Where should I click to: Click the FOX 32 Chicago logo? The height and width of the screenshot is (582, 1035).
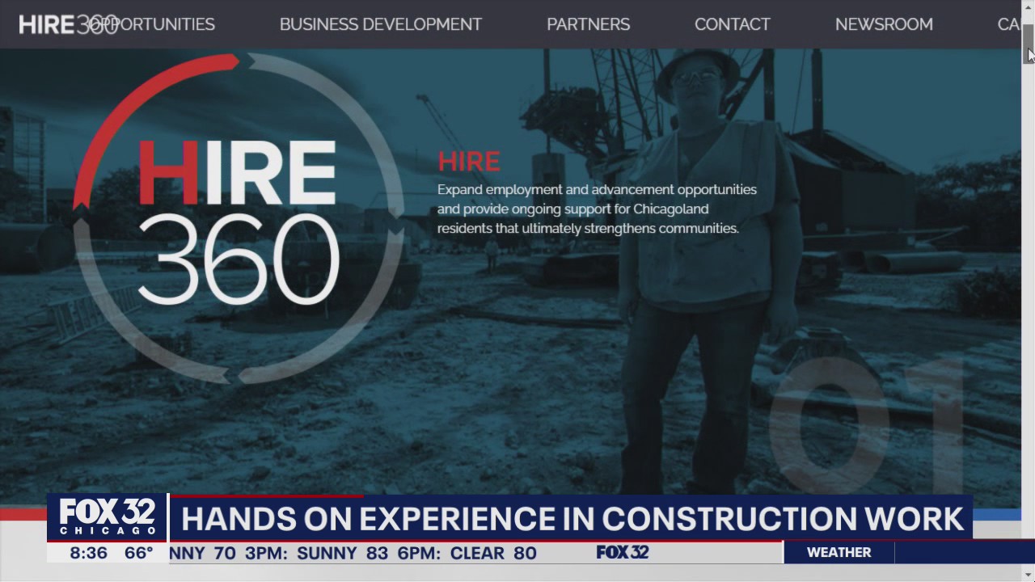(107, 517)
